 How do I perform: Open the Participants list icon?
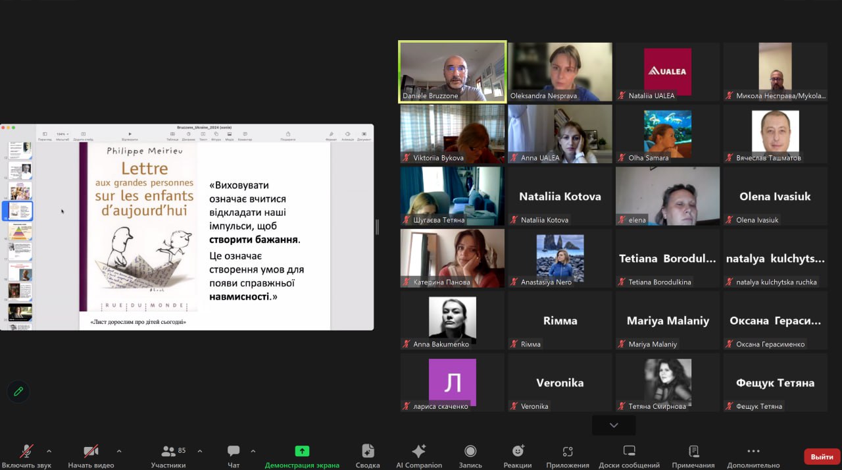pos(168,452)
